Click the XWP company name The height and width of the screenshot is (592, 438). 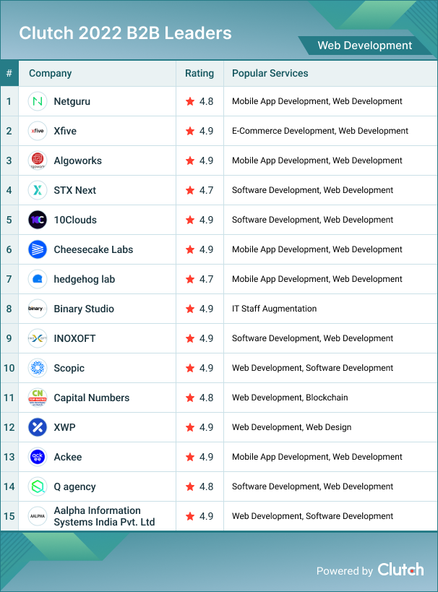point(64,427)
